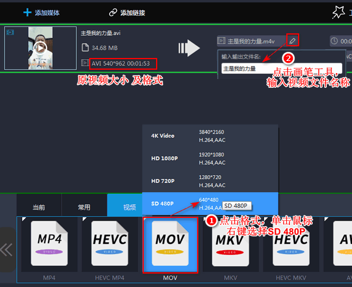Screen dimensions: 352x287
Task: Click the double chevron collapse button
Action: click(x=6, y=250)
